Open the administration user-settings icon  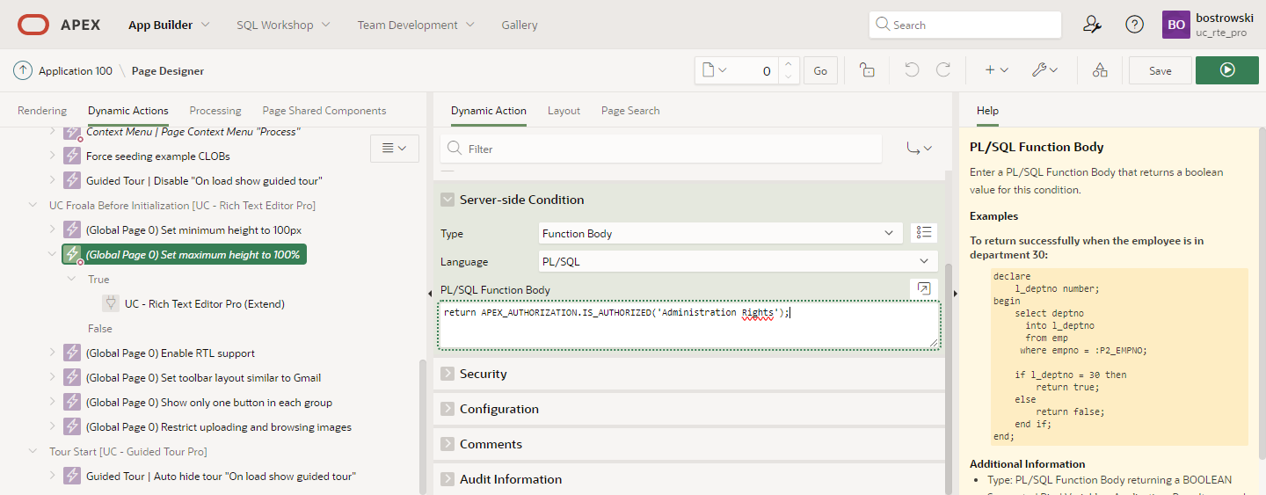click(1092, 25)
